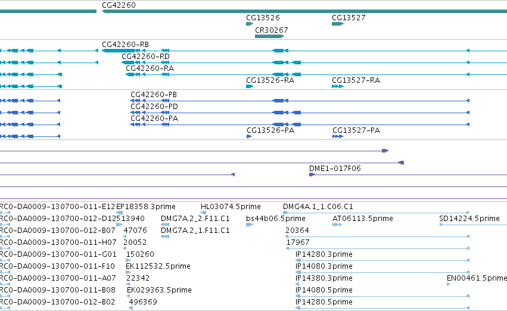Select the 150260 feature label
507x311 pixels.
(x=140, y=254)
